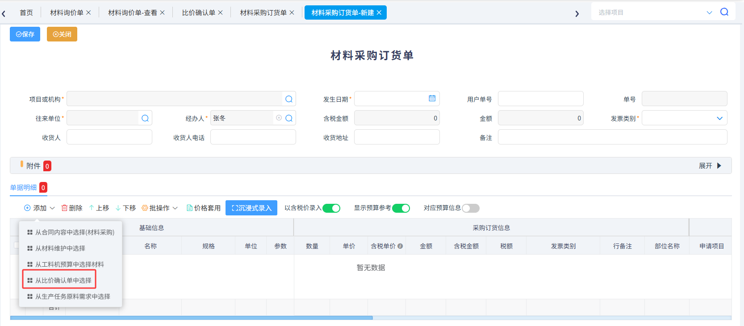Click the 发票类别 column header
Screen dimensions: 744x326
point(563,246)
